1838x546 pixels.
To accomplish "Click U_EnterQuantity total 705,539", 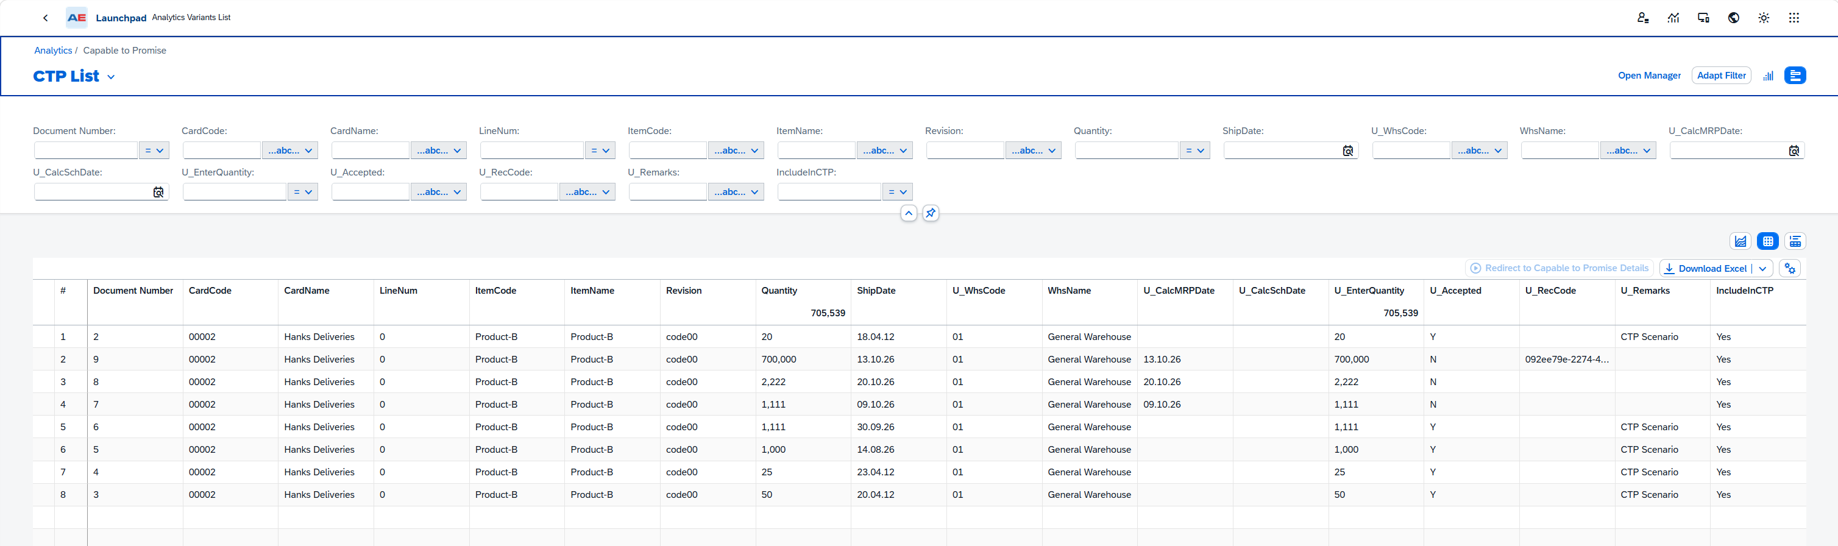I will pyautogui.click(x=1400, y=313).
